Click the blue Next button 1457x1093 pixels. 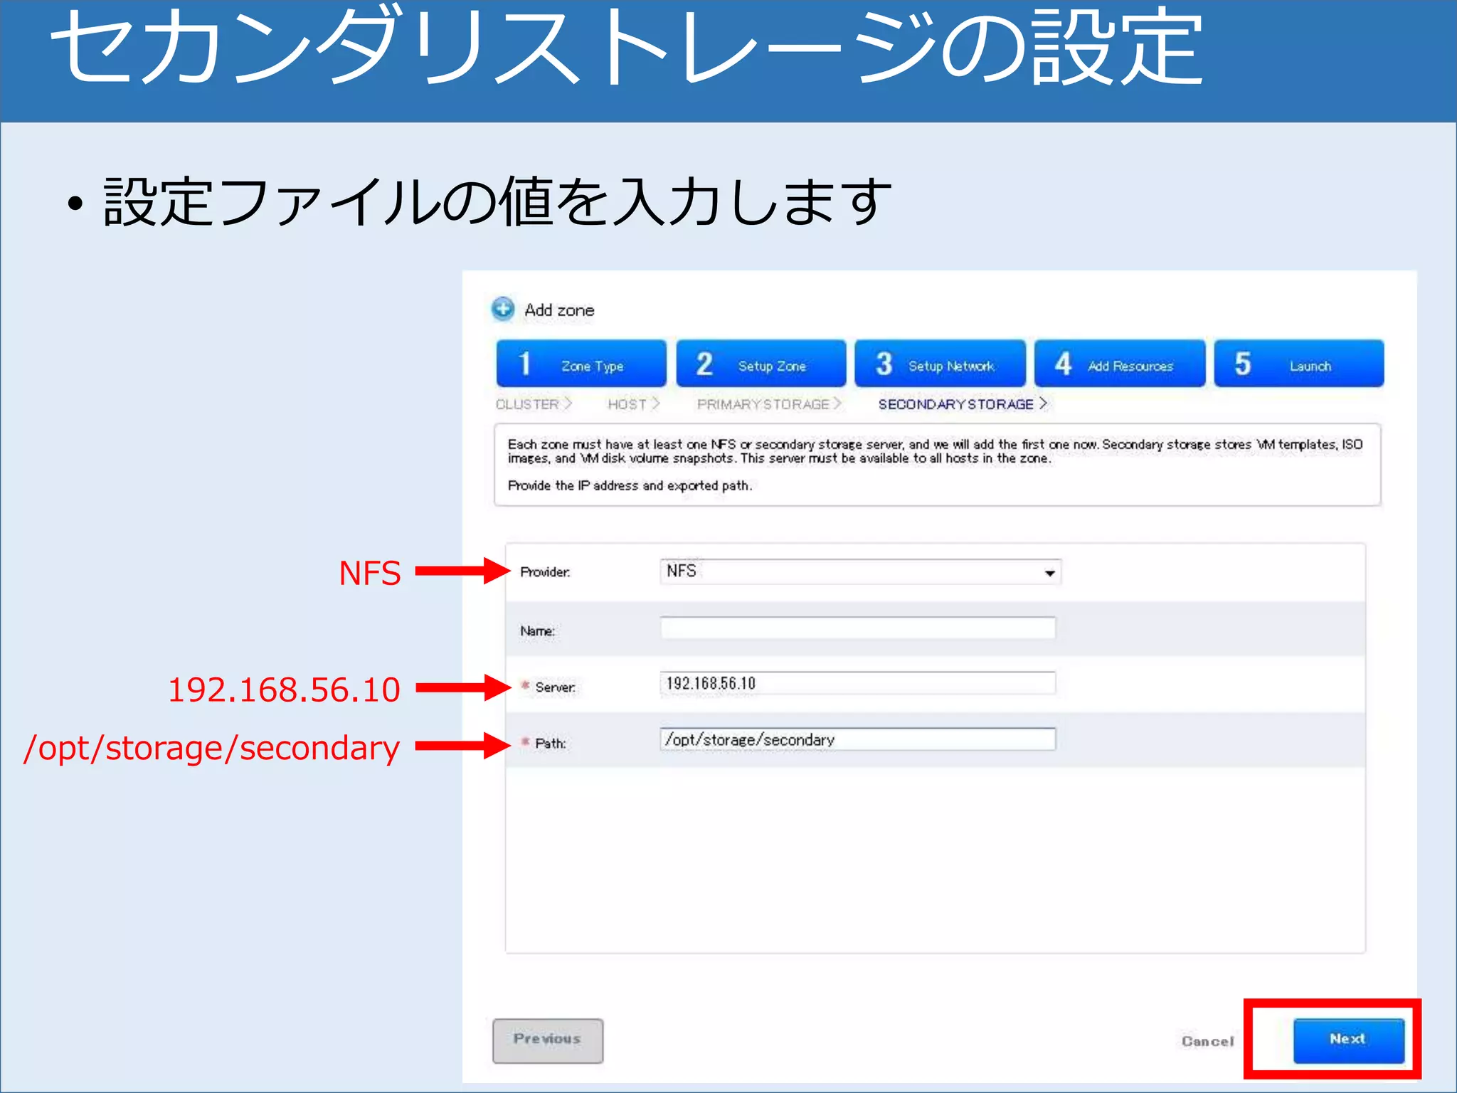point(1349,1040)
